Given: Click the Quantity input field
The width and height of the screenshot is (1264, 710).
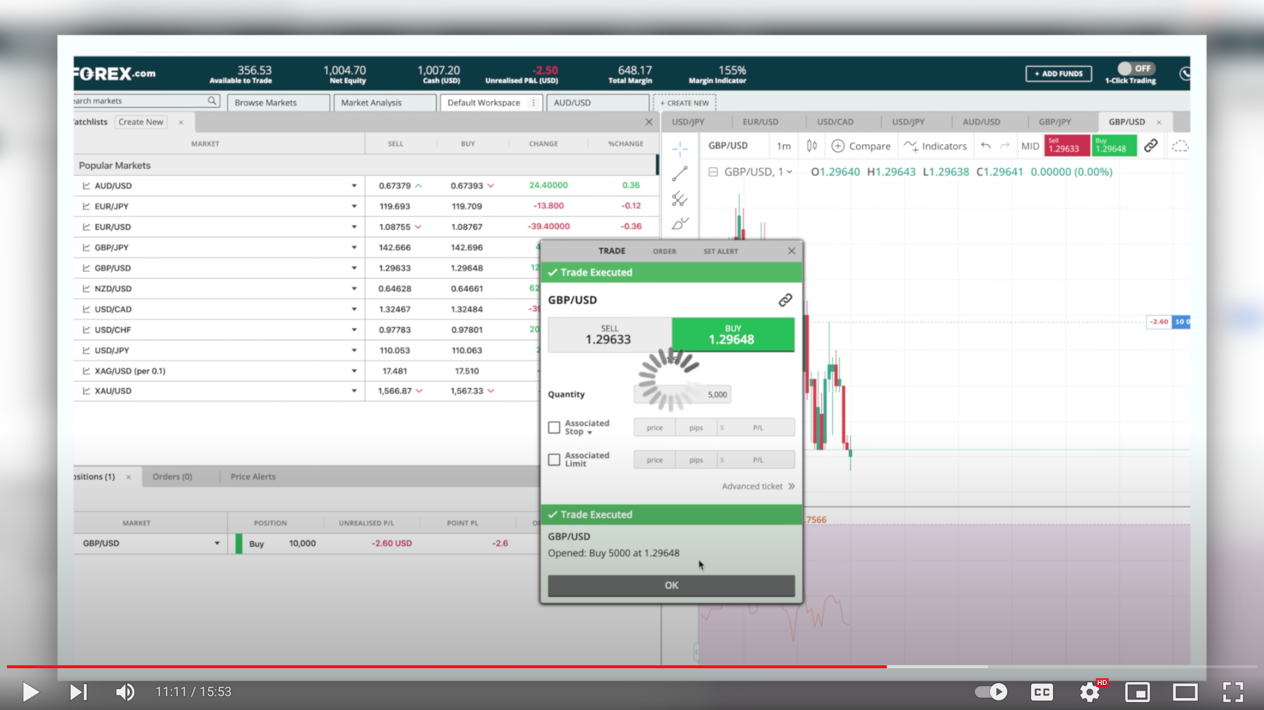Looking at the screenshot, I should (x=682, y=394).
